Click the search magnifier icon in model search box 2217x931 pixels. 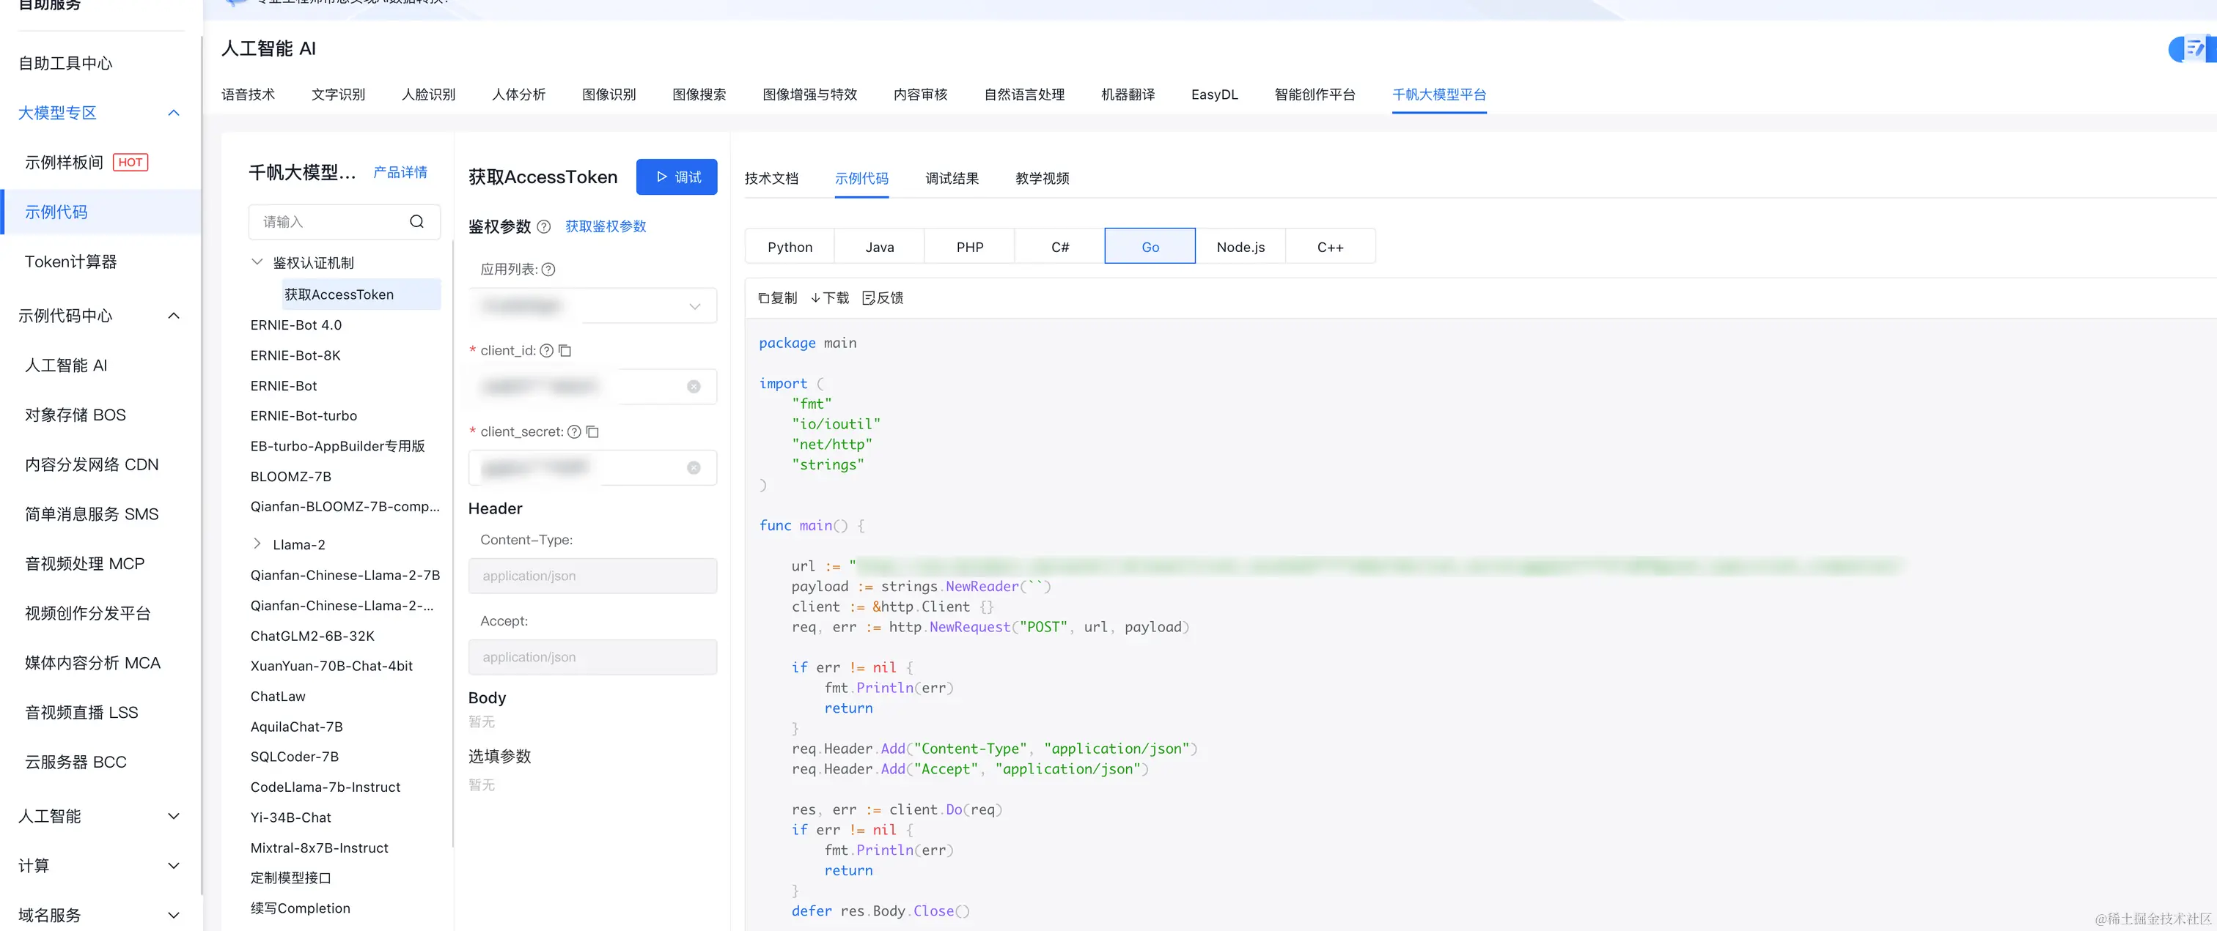click(x=416, y=222)
